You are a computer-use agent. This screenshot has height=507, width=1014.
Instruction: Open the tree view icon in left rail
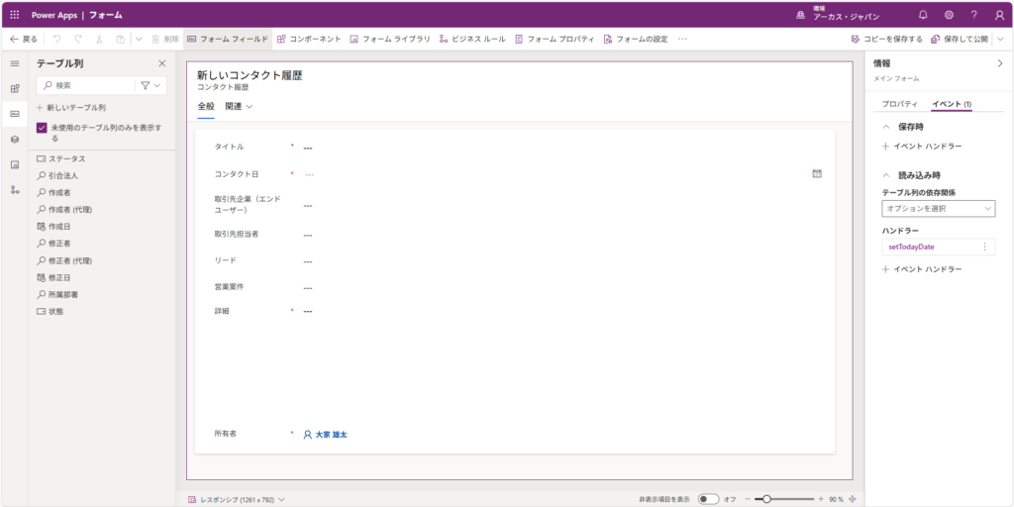tap(15, 189)
